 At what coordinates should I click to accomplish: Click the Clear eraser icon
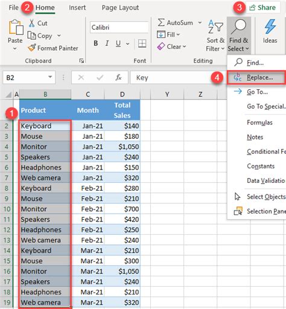coord(161,46)
